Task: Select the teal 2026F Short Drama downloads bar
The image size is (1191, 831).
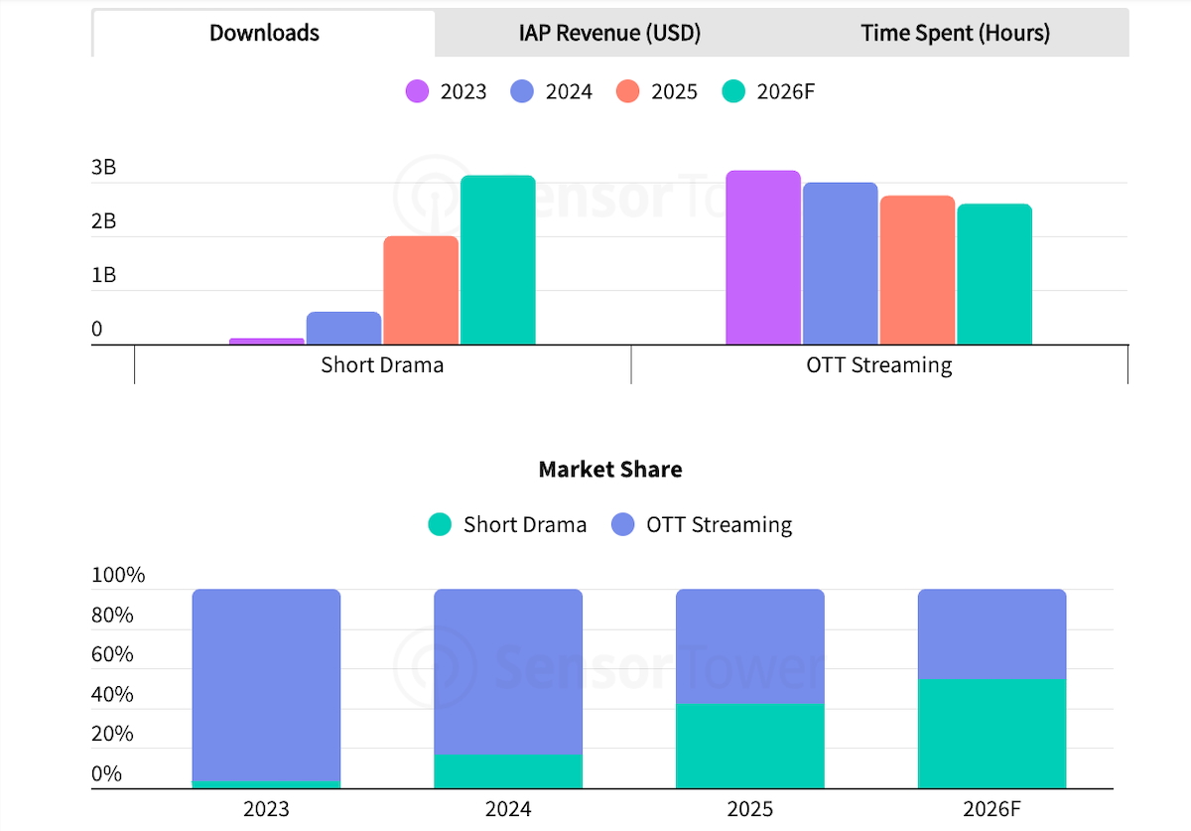Action: (497, 260)
